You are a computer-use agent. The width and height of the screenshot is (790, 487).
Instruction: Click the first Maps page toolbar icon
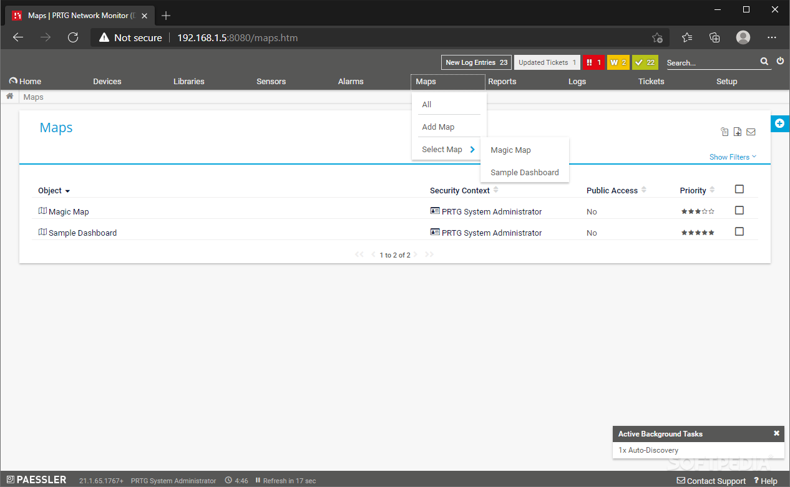[724, 132]
